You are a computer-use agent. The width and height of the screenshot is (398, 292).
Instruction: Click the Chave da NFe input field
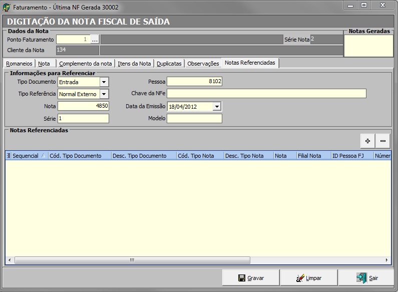[x=266, y=94]
